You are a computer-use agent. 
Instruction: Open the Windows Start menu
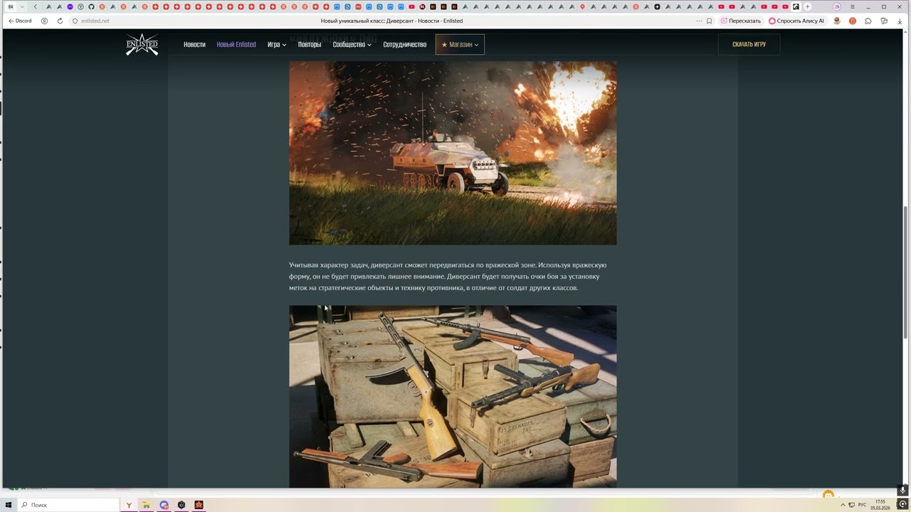[x=9, y=505]
